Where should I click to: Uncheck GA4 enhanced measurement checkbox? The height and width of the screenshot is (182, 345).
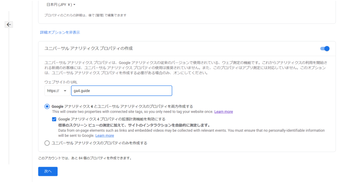[54, 119]
